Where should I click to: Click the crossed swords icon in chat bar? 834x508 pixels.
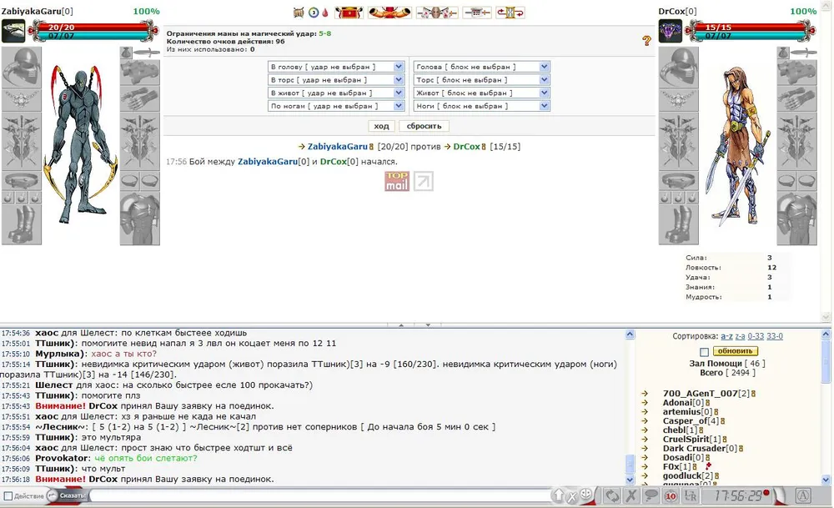572,496
